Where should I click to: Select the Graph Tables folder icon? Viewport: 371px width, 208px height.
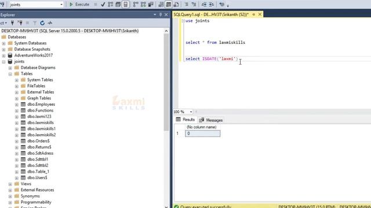(x=23, y=98)
